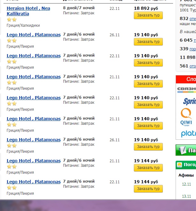Open the link next to the number 561
The width and height of the screenshot is (196, 211).
193,66
